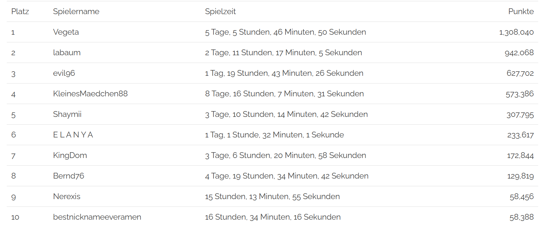Select player name Vegeta
Viewport: 553px width, 237px height.
coord(66,32)
